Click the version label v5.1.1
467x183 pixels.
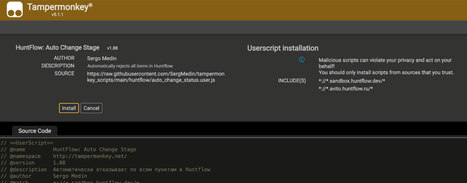pyautogui.click(x=58, y=15)
